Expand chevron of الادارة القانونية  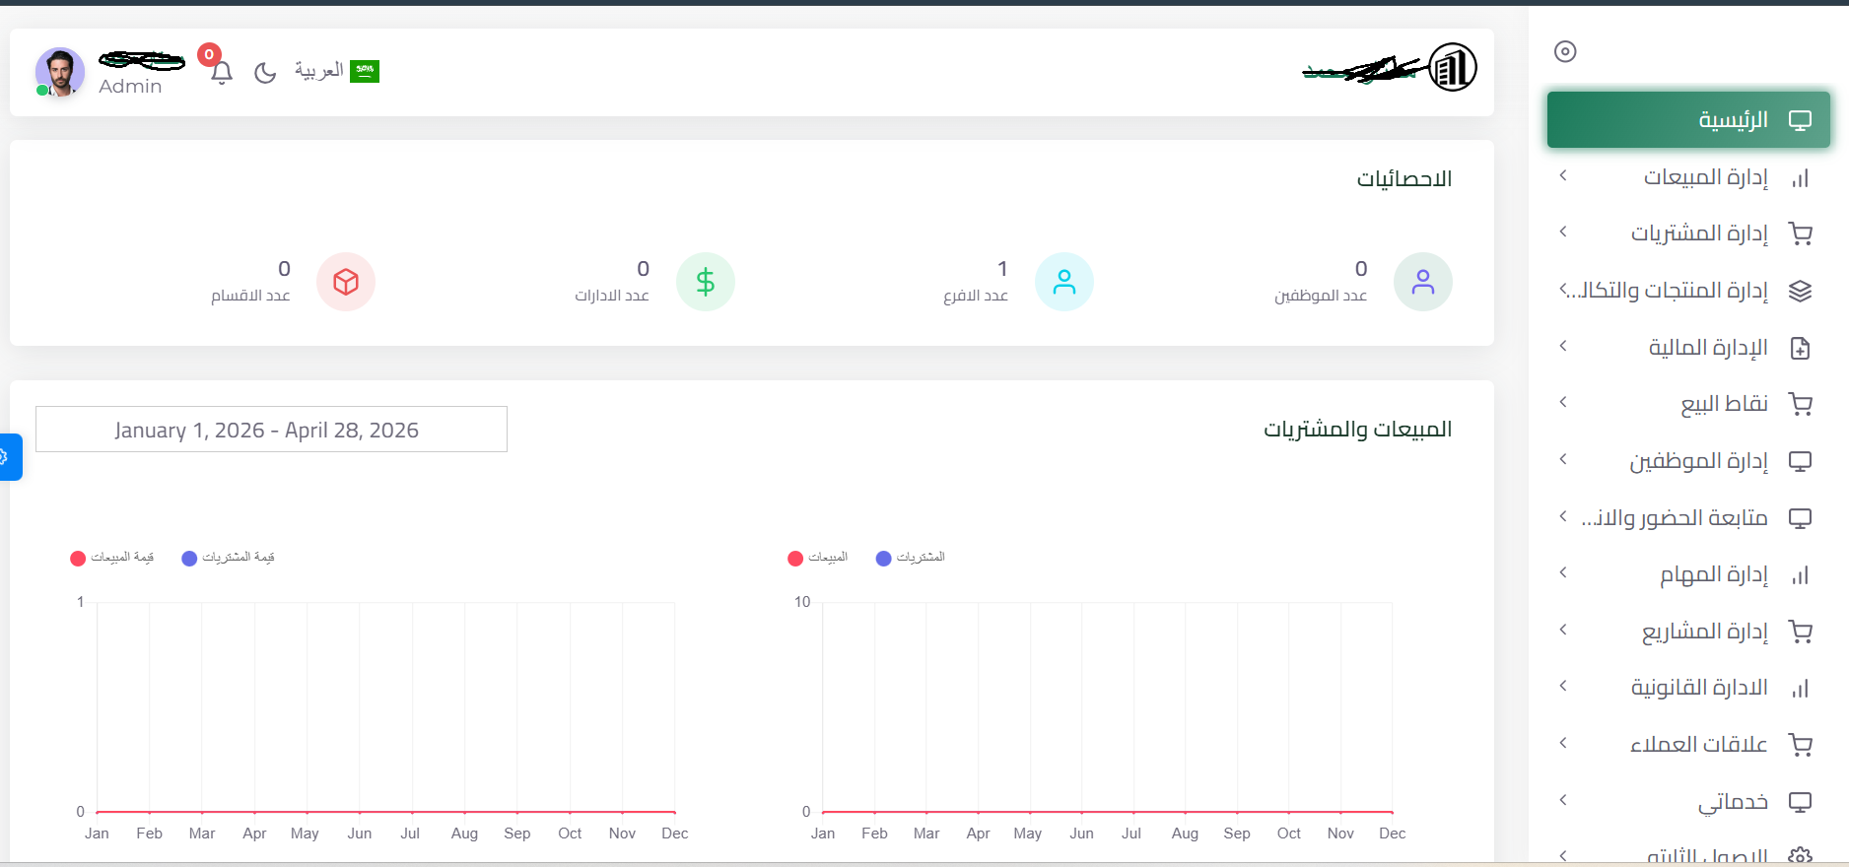tap(1563, 686)
